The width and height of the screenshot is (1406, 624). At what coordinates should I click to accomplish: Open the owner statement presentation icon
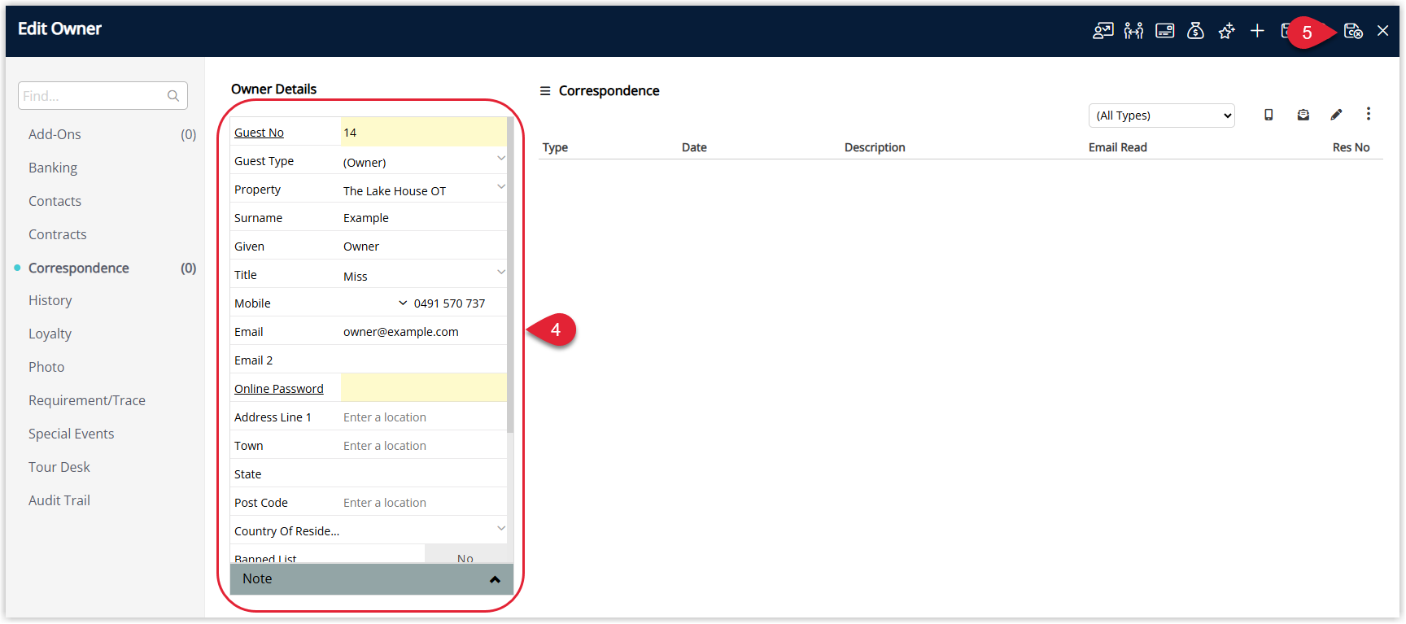coord(1103,31)
